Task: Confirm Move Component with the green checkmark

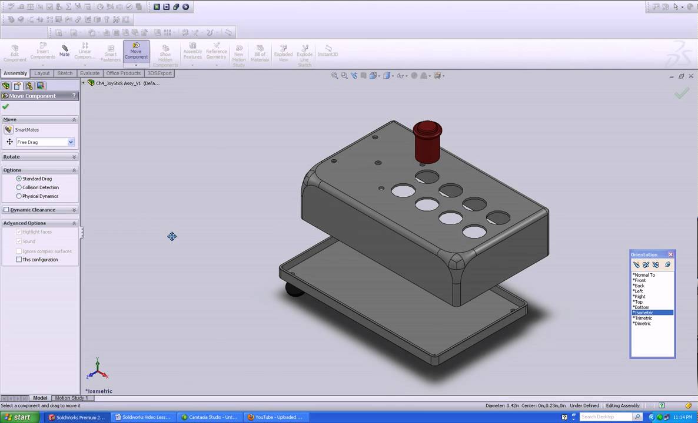Action: 5,106
